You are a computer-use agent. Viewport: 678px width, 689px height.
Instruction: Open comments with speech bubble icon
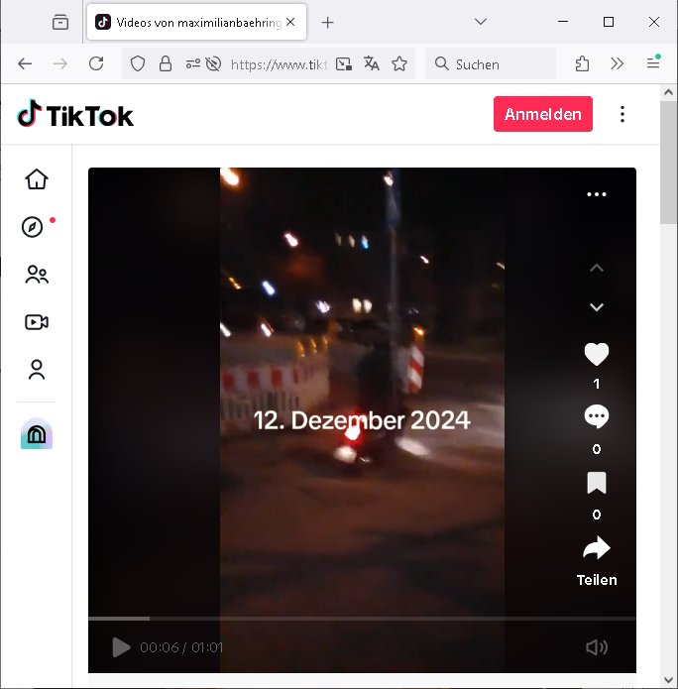click(597, 417)
